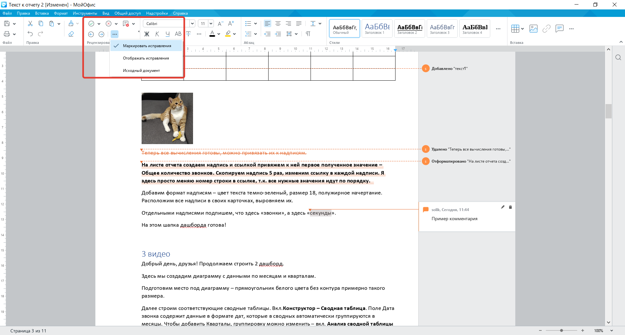Decrease font size with A-minus icon

220,23
